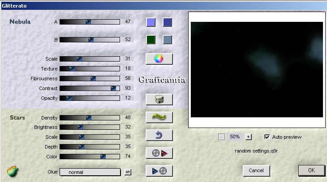Click the small S button beside Glue

coord(128,172)
